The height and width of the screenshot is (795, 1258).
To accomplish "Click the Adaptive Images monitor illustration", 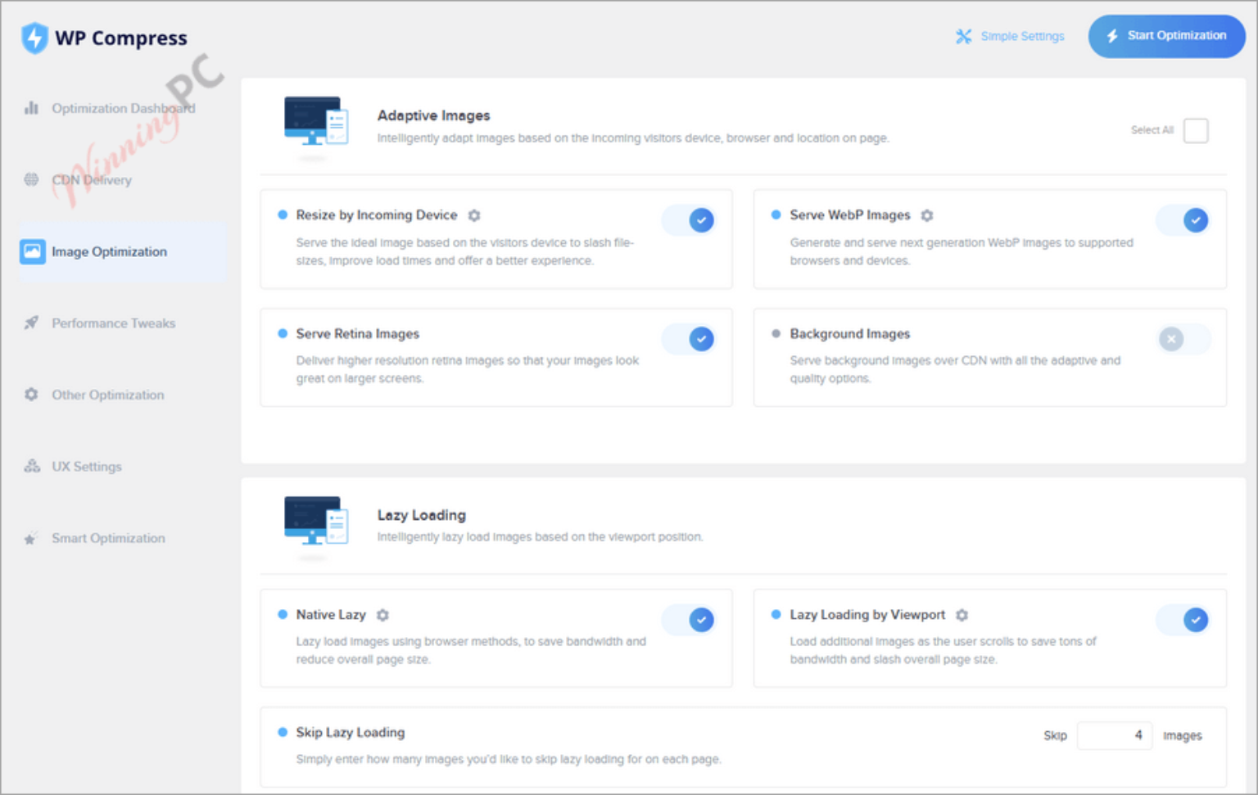I will click(x=315, y=129).
